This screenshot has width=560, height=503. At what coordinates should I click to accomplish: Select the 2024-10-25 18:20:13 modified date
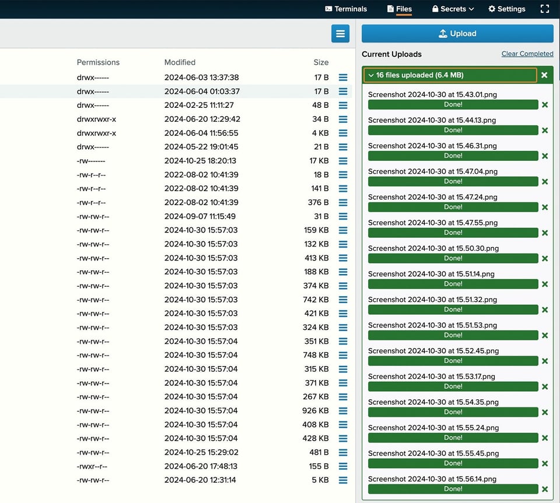pos(200,161)
